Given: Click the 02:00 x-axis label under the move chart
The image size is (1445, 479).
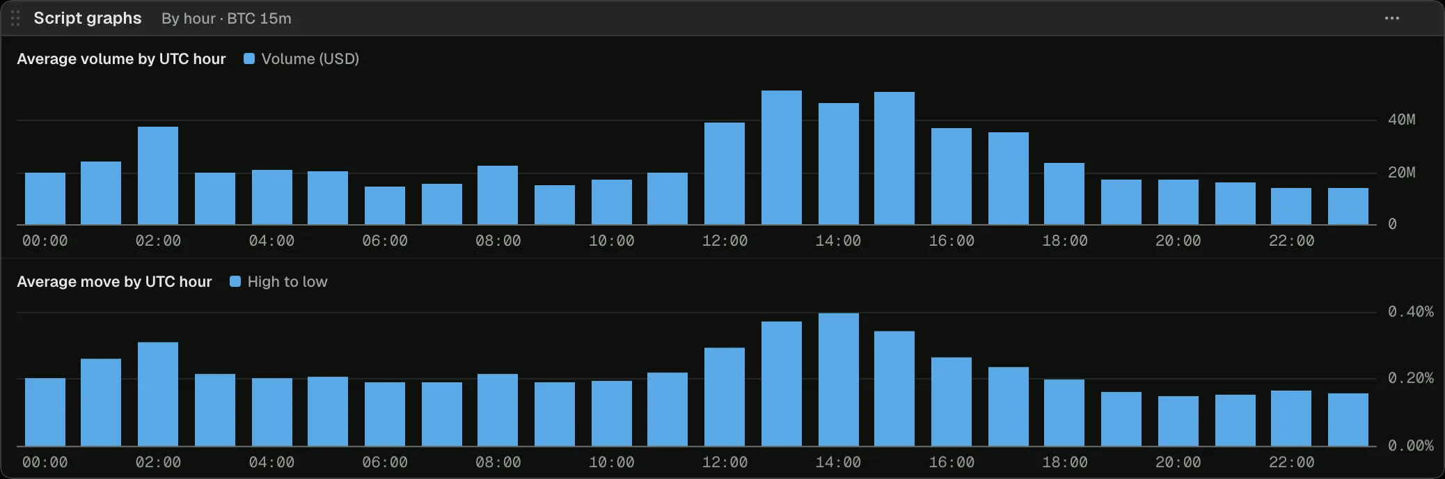Looking at the screenshot, I should (158, 462).
